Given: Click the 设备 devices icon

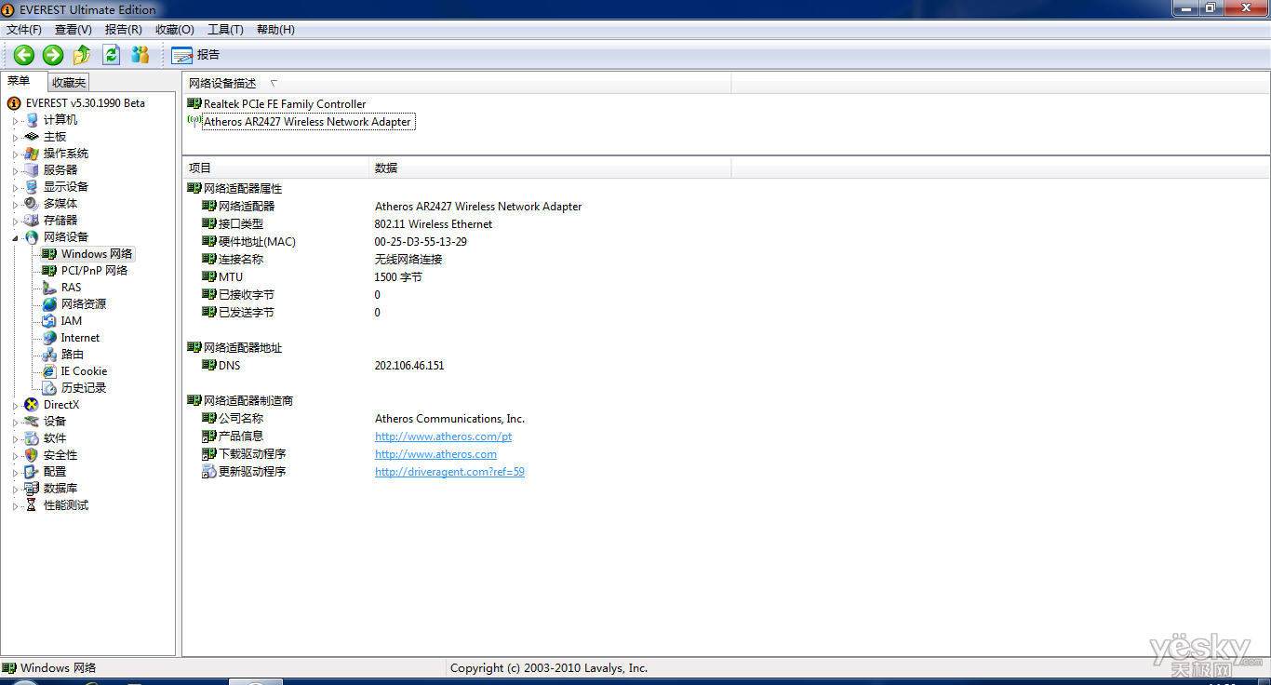Looking at the screenshot, I should [x=32, y=422].
